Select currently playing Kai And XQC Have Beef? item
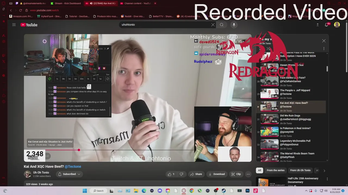The width and height of the screenshot is (348, 195). [x=291, y=107]
